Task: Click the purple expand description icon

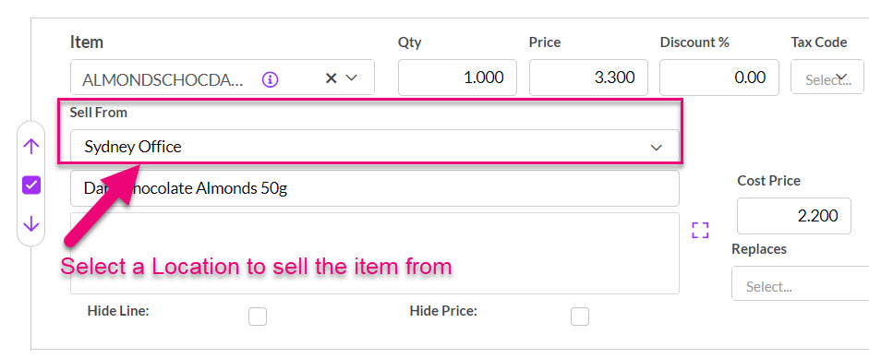Action: coord(700,230)
